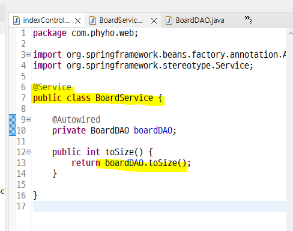Viewport: 293px width, 231px height.
Task: Place cursor on empty line 17
Action: (159, 206)
